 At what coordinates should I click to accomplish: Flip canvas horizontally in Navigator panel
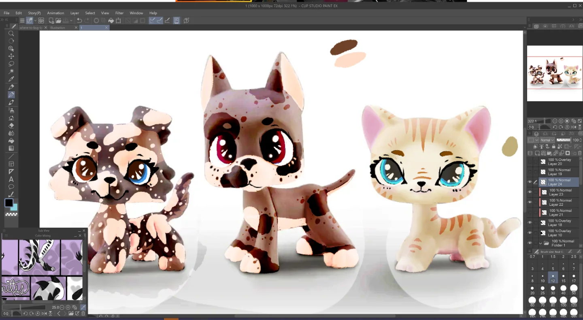point(574,127)
